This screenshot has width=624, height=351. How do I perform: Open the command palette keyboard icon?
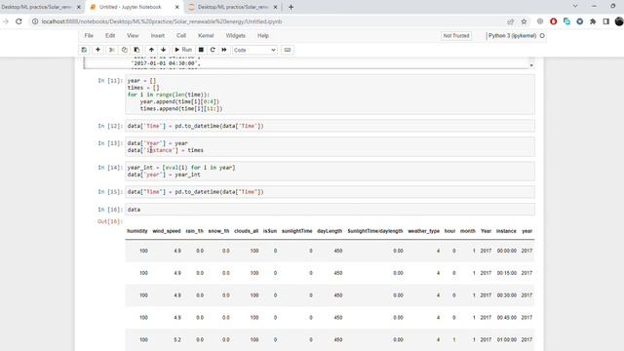(288, 50)
